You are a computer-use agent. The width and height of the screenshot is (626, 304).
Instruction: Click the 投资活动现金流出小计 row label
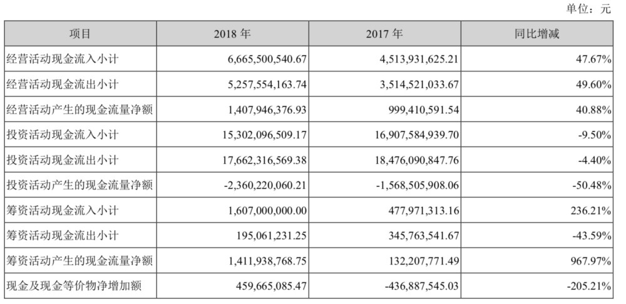(x=63, y=160)
